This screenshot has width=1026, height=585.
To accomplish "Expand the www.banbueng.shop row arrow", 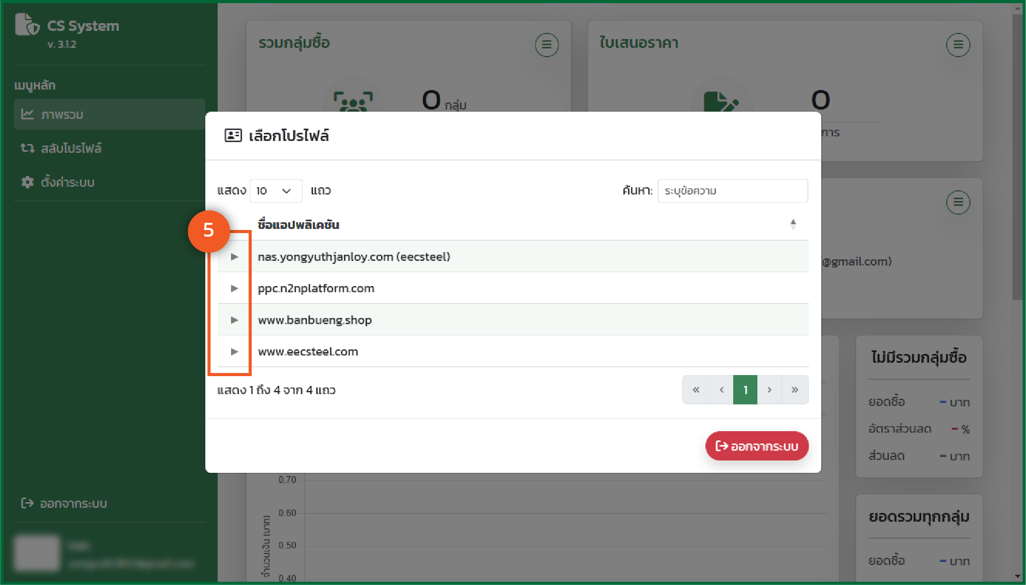I will pyautogui.click(x=234, y=320).
